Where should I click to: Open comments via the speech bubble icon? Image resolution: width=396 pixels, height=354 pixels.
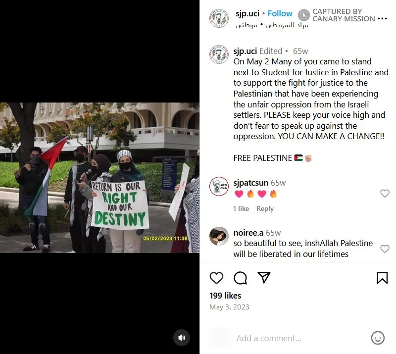tap(240, 278)
